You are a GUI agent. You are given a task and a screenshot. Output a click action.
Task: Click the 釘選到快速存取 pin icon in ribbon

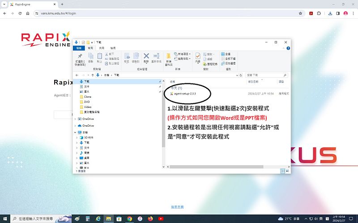click(80, 56)
